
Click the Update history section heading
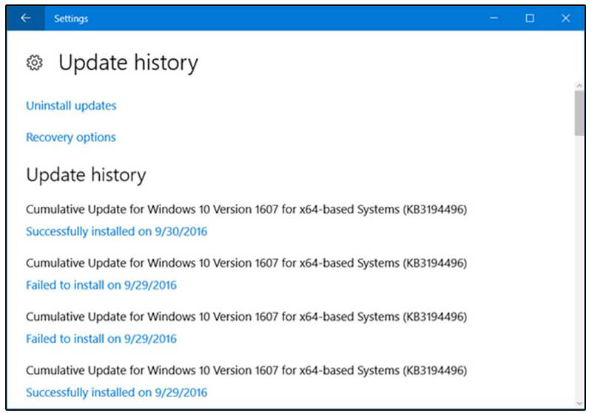pos(86,175)
